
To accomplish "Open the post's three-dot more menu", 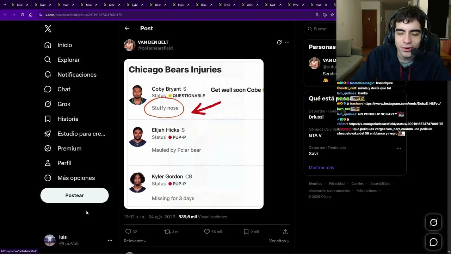I will 287,42.
